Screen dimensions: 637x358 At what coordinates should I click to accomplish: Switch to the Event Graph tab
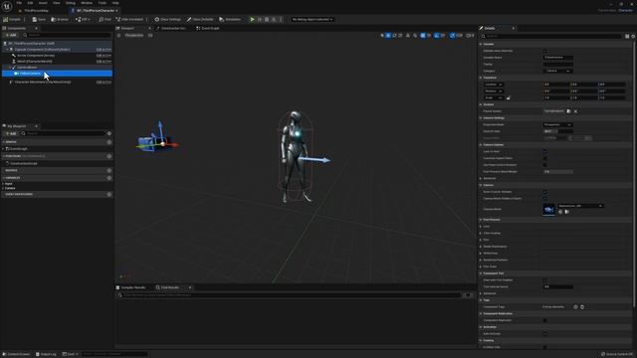(x=208, y=28)
